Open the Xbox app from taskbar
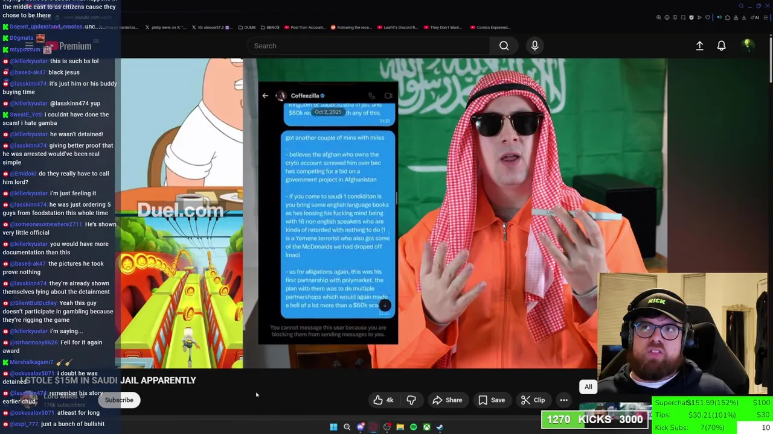 426,427
